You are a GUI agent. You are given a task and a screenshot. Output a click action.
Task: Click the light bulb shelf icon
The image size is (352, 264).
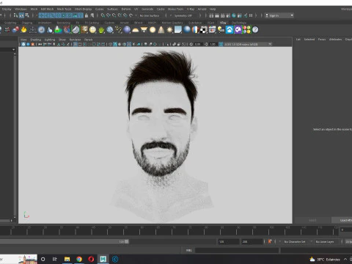pyautogui.click(x=221, y=30)
